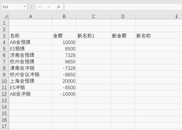Click the cell with header 新金额
This screenshot has width=182, height=130.
point(123,36)
